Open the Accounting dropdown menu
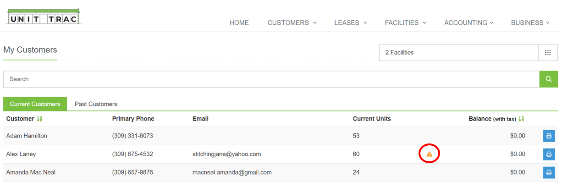The width and height of the screenshot is (562, 187). pos(468,22)
